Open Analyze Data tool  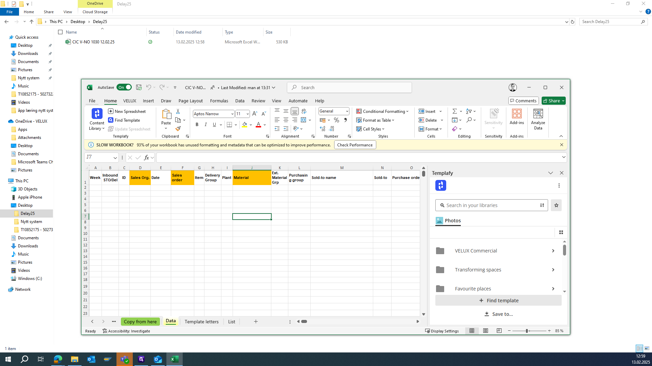click(538, 119)
